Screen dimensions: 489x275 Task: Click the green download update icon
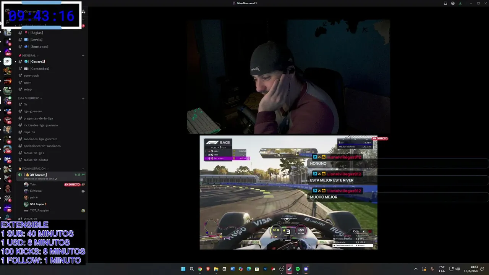coord(460,3)
